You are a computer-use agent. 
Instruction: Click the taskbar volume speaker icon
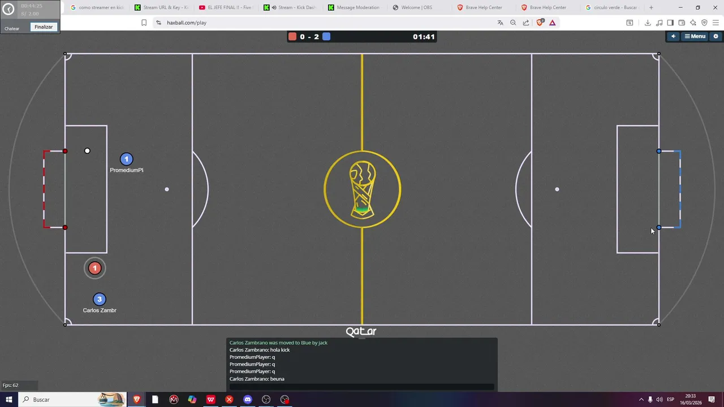point(660,400)
